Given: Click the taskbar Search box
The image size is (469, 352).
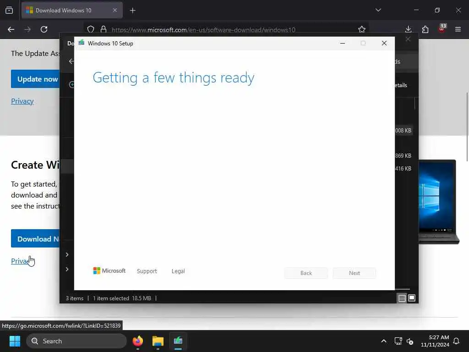Looking at the screenshot, I should [x=76, y=341].
